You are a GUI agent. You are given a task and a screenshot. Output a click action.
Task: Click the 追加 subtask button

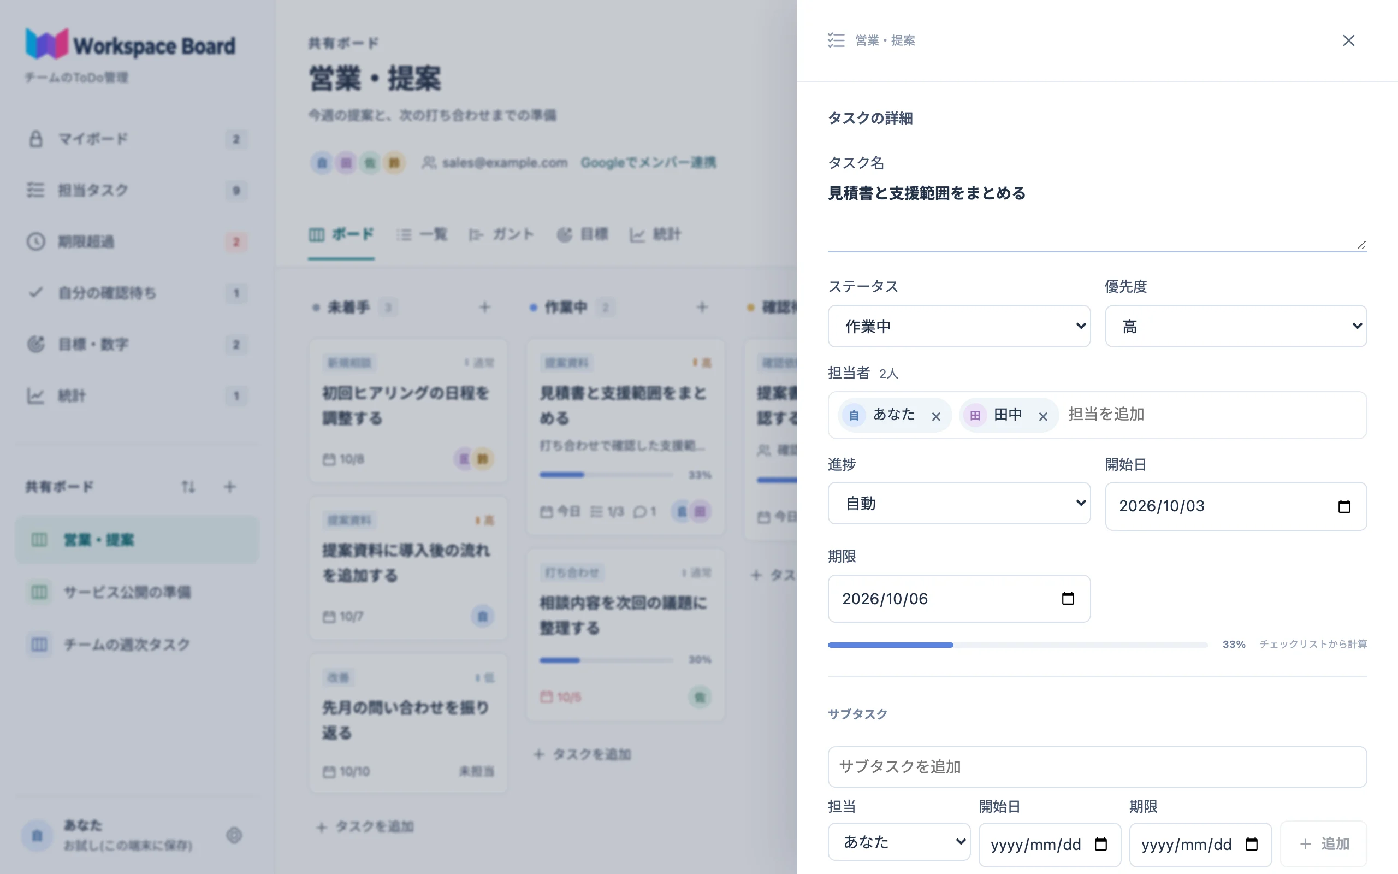[x=1324, y=844]
